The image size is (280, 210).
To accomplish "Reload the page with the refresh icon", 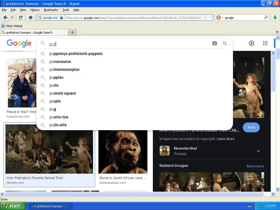I will coord(21,17).
